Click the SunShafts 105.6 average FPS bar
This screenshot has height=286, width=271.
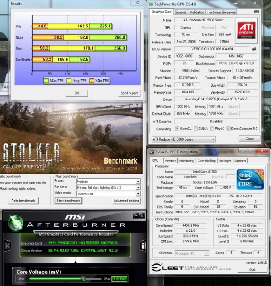click(x=61, y=59)
